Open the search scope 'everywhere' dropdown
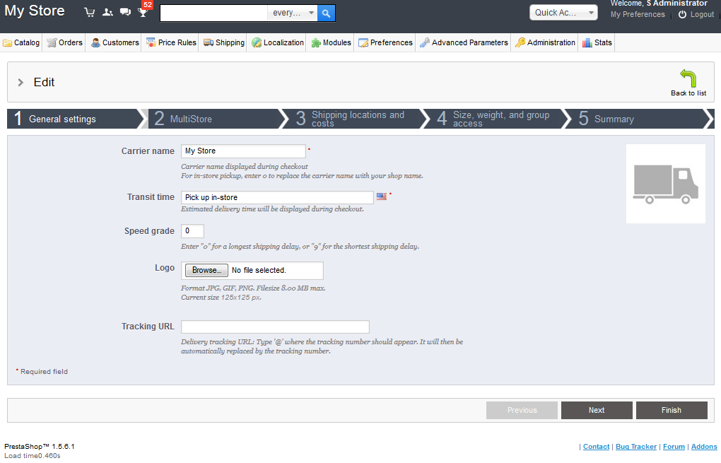 (293, 13)
